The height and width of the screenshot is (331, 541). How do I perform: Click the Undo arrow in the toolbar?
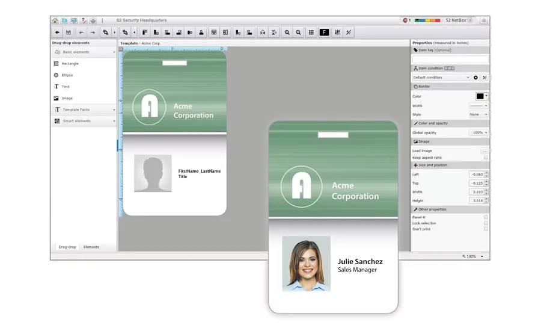click(81, 32)
